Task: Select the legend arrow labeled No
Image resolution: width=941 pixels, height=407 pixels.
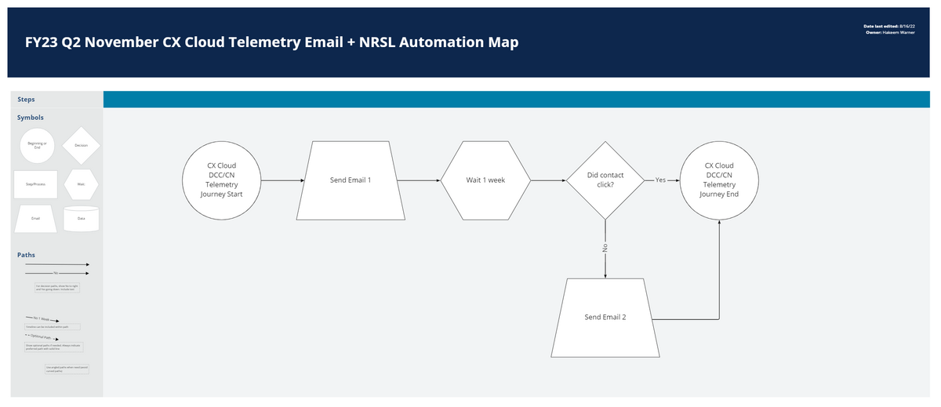Action: pyautogui.click(x=57, y=273)
